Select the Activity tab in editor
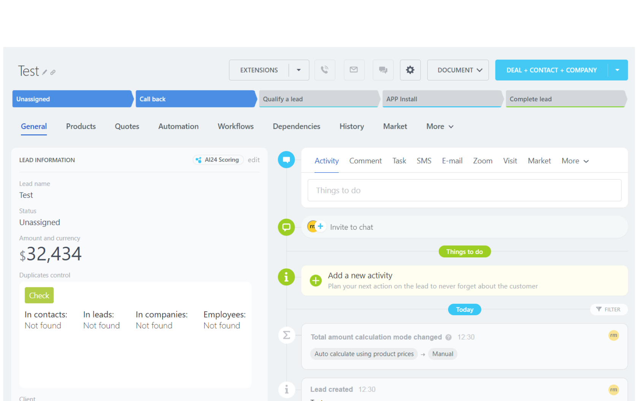The image size is (637, 401). click(327, 161)
